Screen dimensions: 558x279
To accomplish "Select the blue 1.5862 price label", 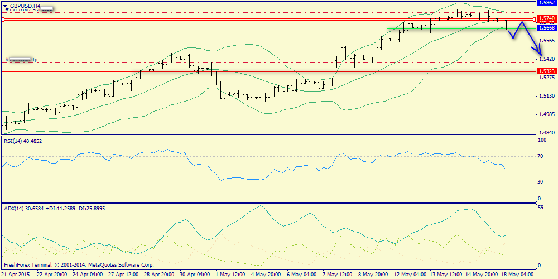I will [x=545, y=3].
